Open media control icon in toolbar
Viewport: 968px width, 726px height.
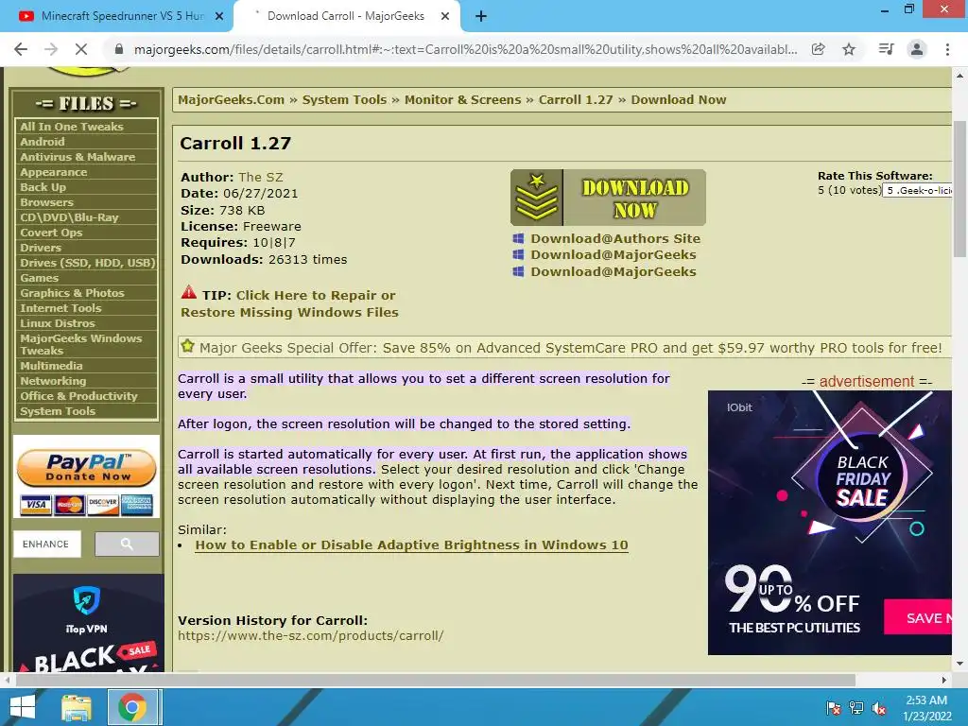pyautogui.click(x=886, y=49)
